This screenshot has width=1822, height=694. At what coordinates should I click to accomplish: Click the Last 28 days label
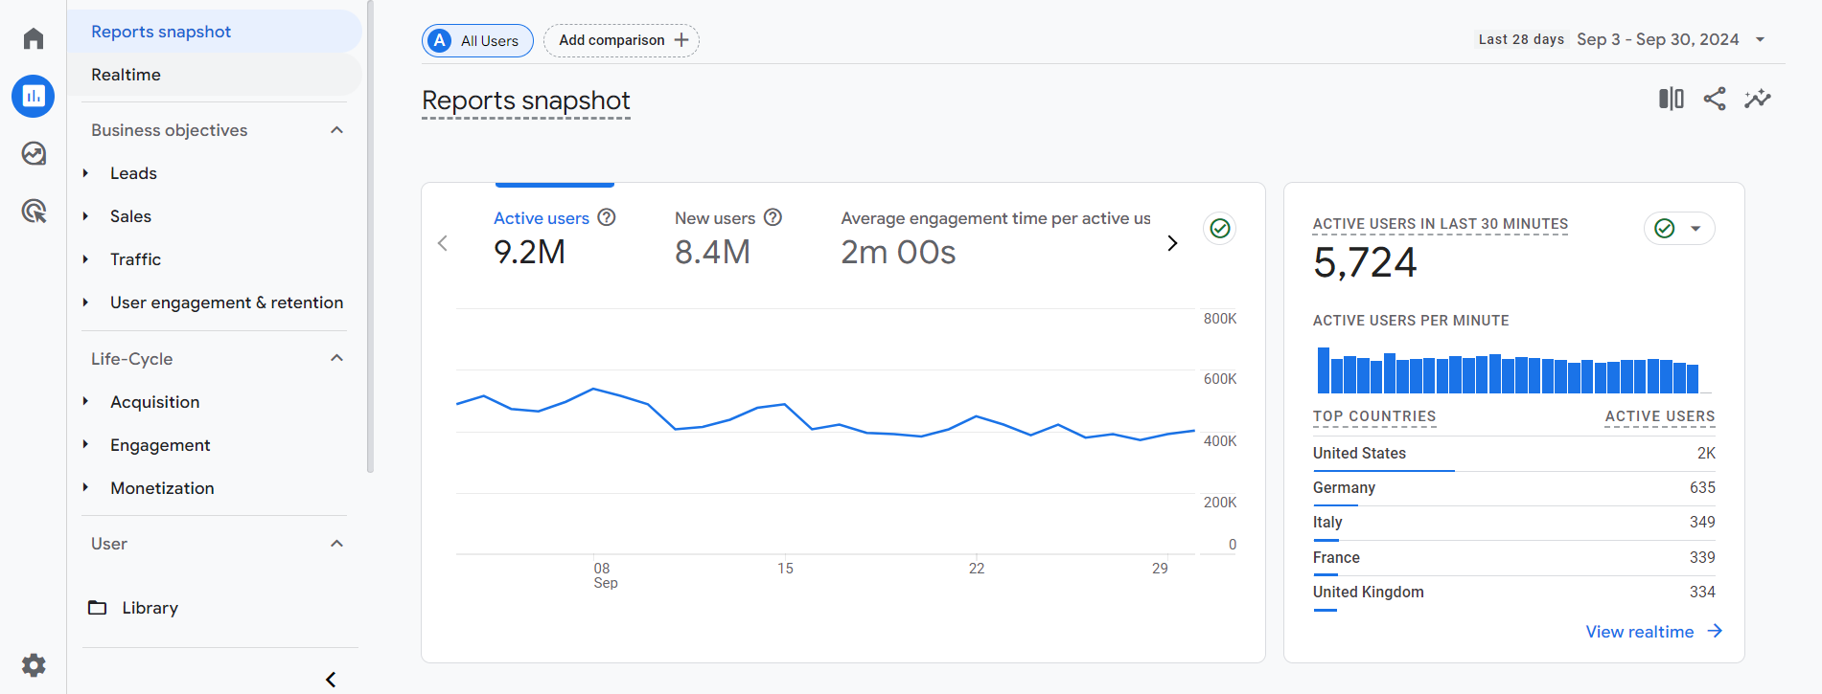(x=1521, y=39)
